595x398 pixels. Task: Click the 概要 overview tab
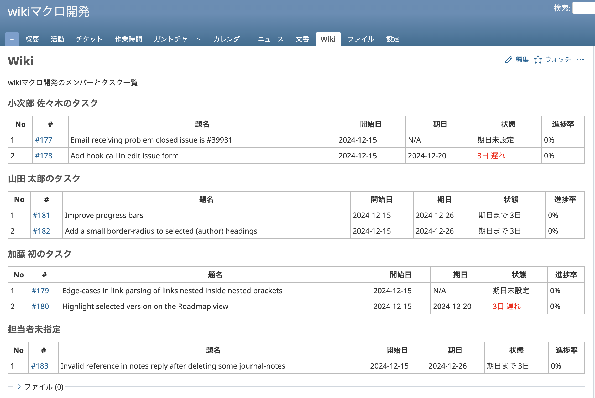32,39
